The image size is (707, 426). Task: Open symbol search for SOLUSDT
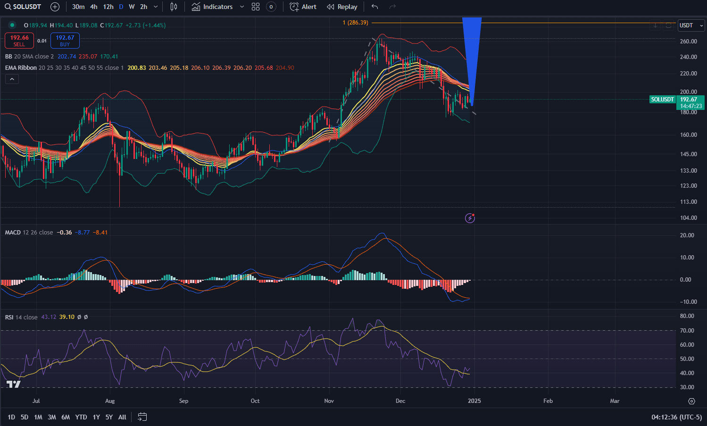coord(23,7)
